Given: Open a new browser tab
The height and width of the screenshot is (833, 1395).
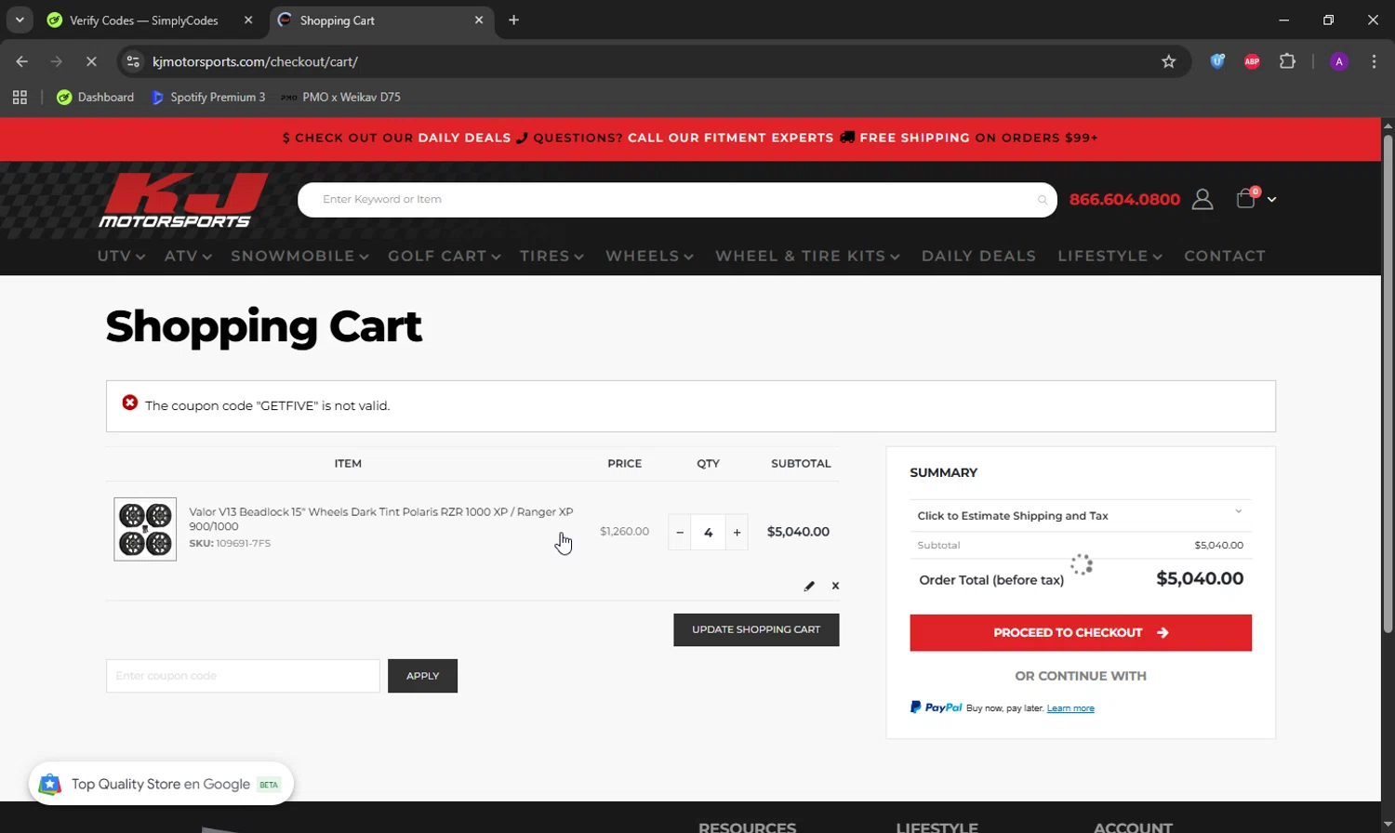Looking at the screenshot, I should 513,20.
